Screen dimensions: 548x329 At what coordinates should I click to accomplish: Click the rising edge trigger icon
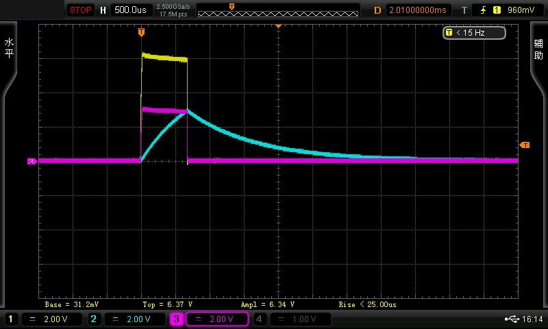point(484,10)
